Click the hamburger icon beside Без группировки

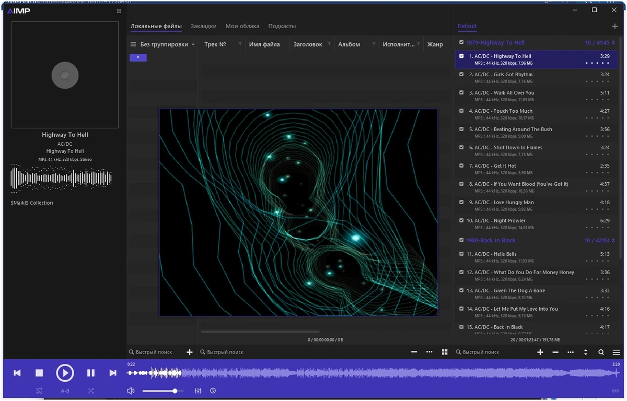[133, 44]
